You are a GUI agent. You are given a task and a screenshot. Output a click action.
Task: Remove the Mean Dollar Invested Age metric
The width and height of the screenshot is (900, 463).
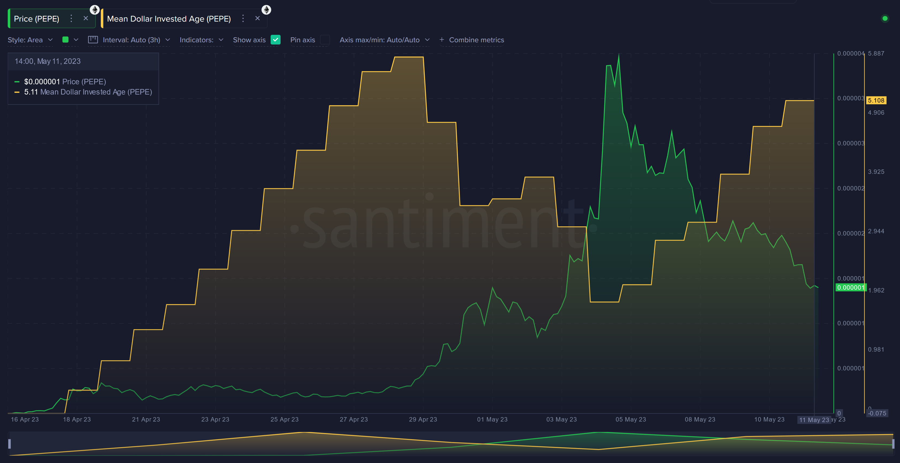coord(257,19)
